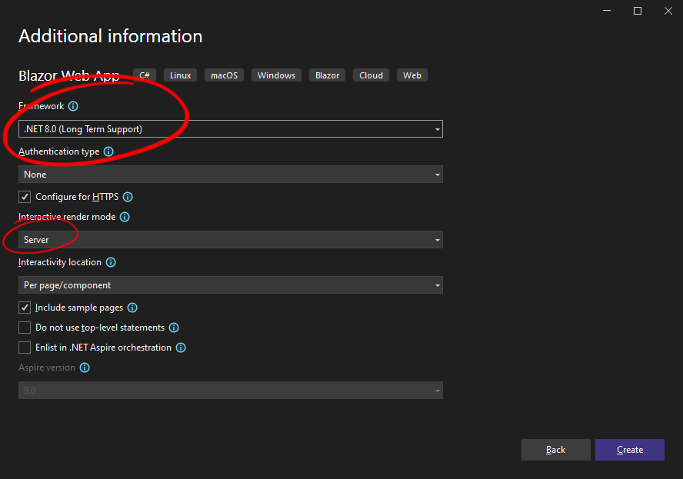
Task: Maximize the dialog window
Action: (x=638, y=11)
